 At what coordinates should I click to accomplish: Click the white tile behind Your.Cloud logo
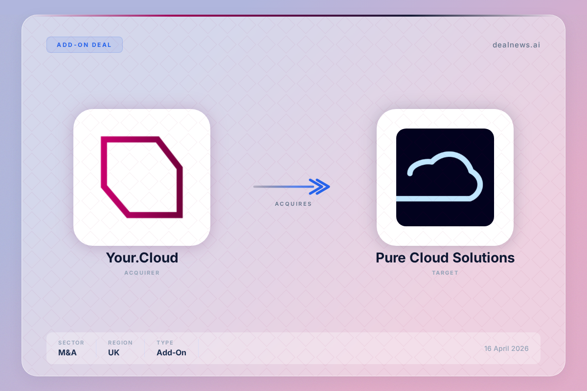coord(86,230)
